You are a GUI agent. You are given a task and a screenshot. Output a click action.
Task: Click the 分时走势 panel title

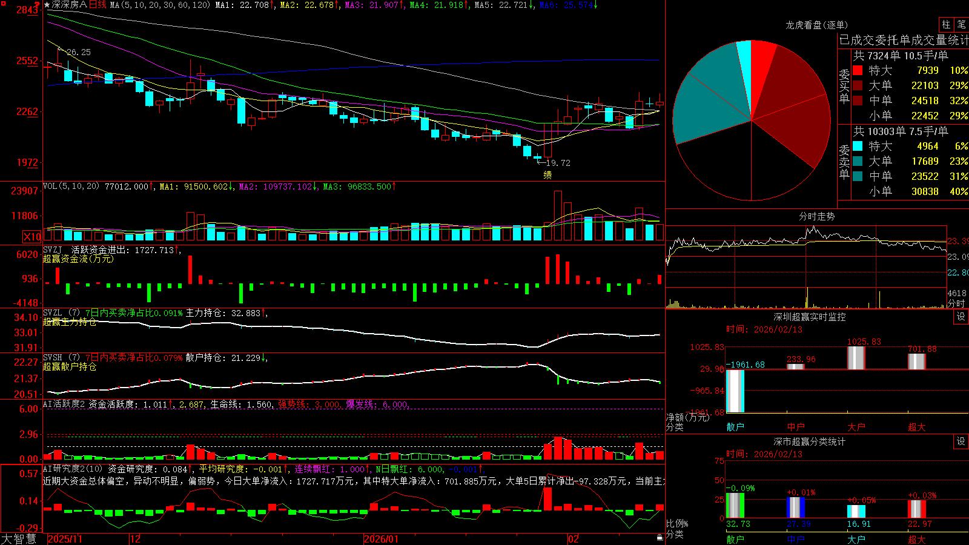[x=816, y=216]
